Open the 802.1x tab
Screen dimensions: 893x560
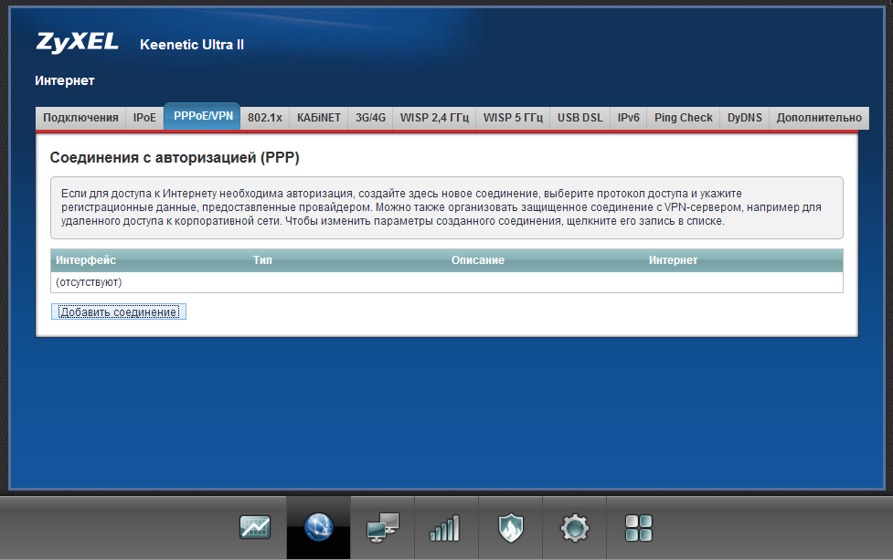point(265,118)
